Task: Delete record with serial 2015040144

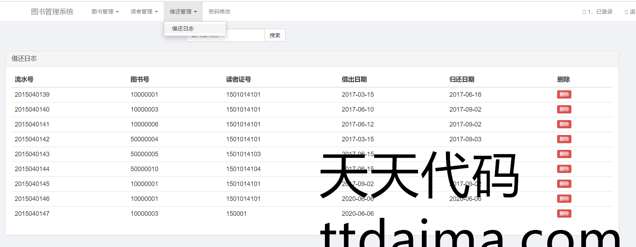Action: click(564, 169)
